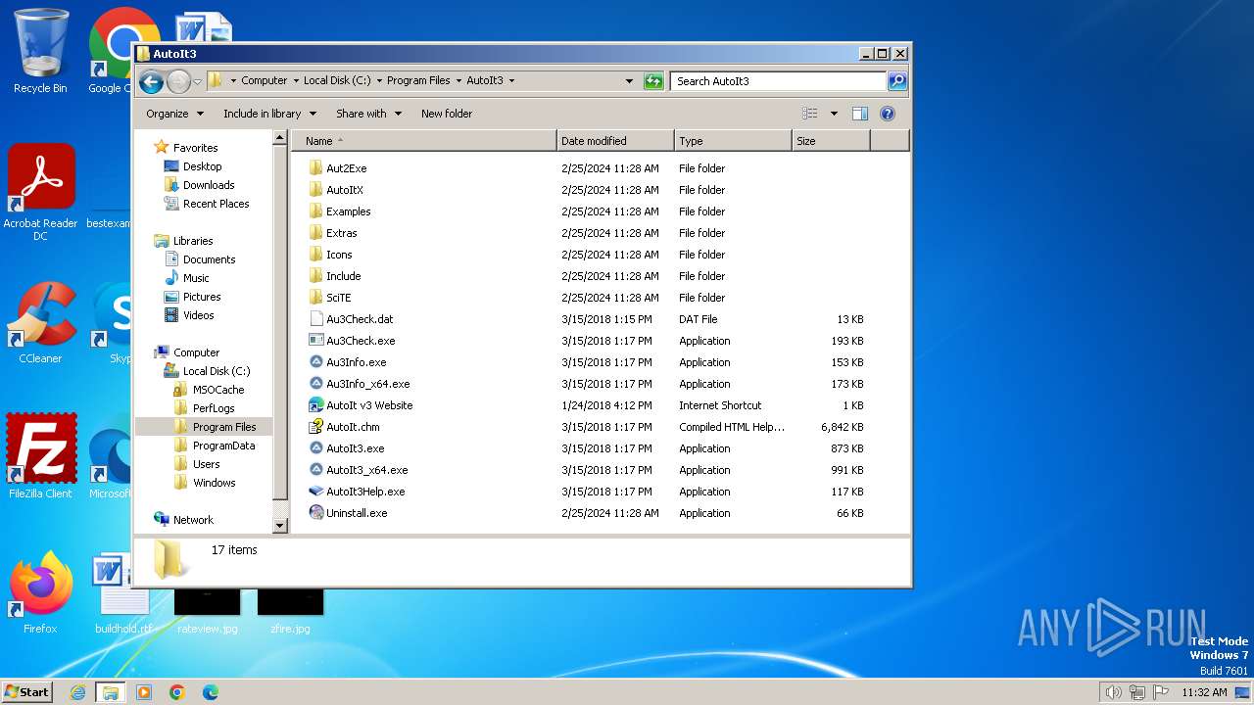Select Program Files in the tree
1254x705 pixels.
coord(224,427)
